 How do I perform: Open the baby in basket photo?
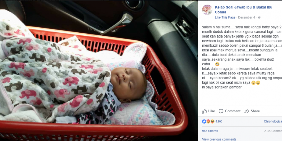pos(99,70)
